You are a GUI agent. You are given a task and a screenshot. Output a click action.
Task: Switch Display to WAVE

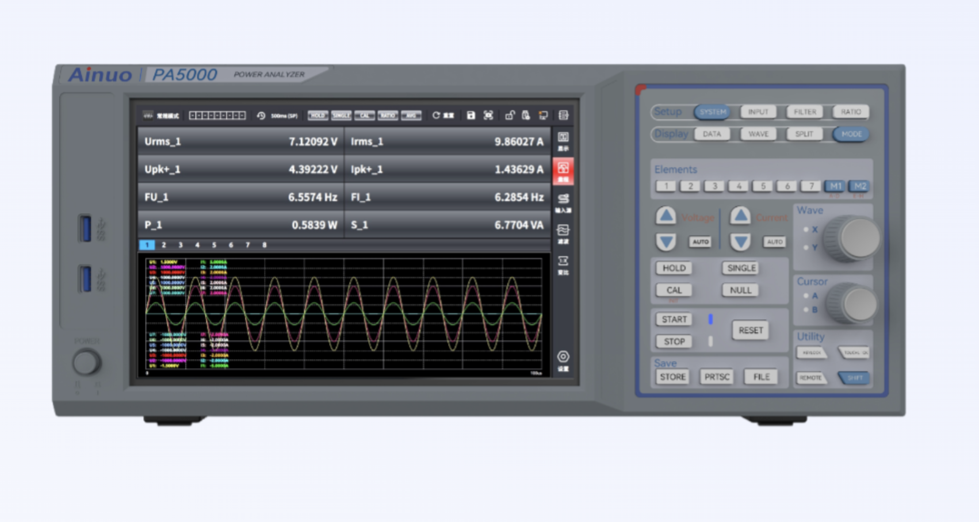pos(758,134)
